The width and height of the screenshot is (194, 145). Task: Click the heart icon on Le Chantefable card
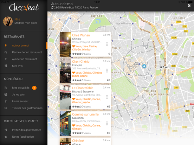(x=73, y=99)
